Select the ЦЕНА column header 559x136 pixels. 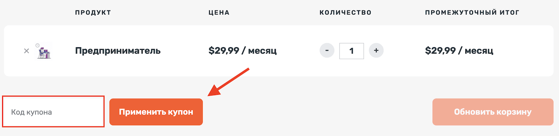point(219,13)
